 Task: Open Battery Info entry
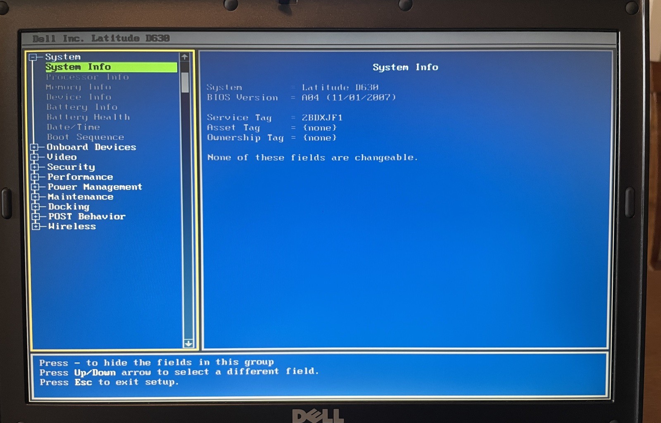[x=82, y=107]
